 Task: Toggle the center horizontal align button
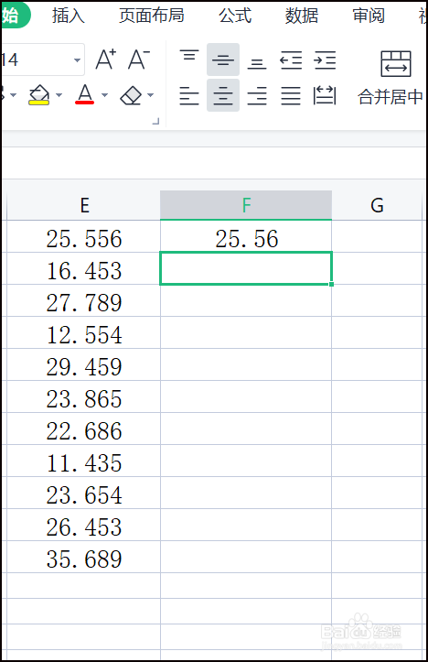[x=223, y=95]
